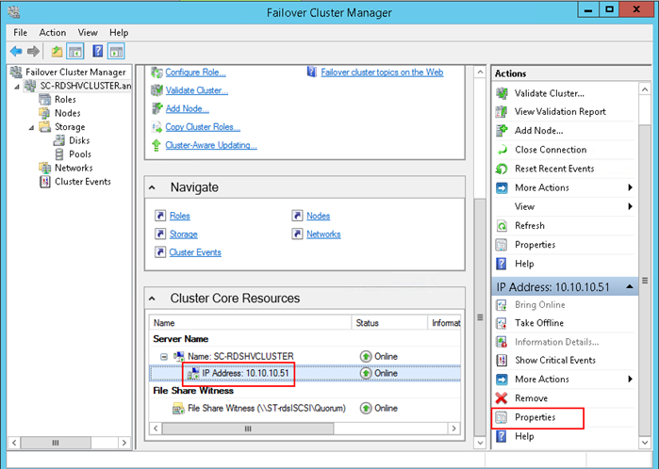This screenshot has width=659, height=469.
Task: Select the SC-RDSHVCLUSTER cluster tree node
Action: 85,86
